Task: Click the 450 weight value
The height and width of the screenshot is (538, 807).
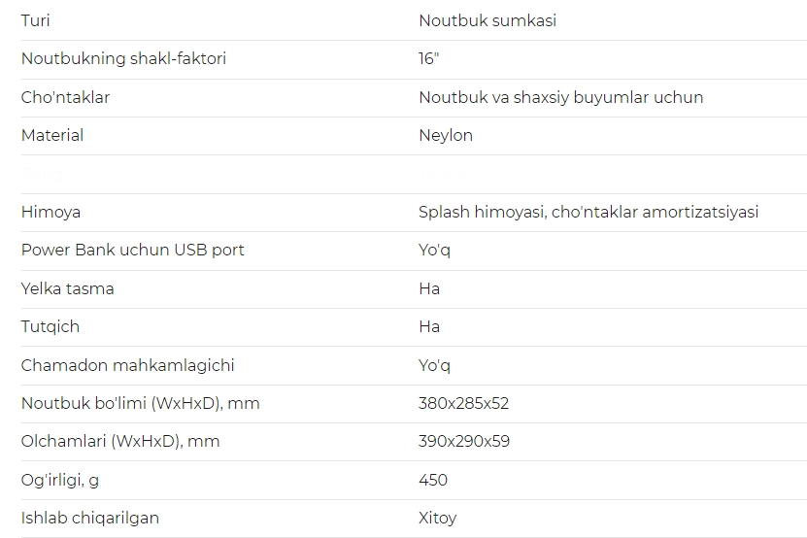Action: (x=432, y=480)
